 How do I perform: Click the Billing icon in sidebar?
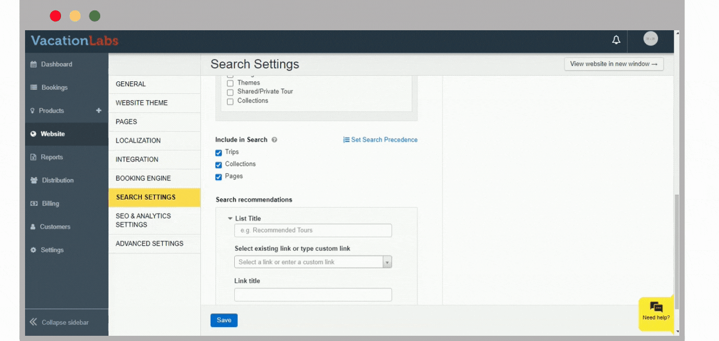(x=34, y=204)
